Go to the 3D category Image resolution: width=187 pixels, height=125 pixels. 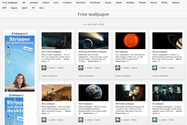click(24, 2)
